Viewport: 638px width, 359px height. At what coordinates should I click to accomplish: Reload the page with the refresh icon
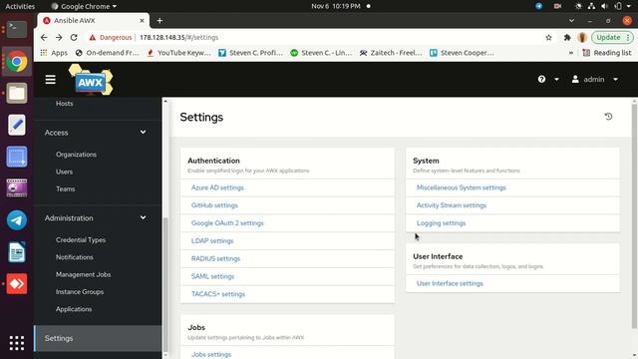point(74,38)
